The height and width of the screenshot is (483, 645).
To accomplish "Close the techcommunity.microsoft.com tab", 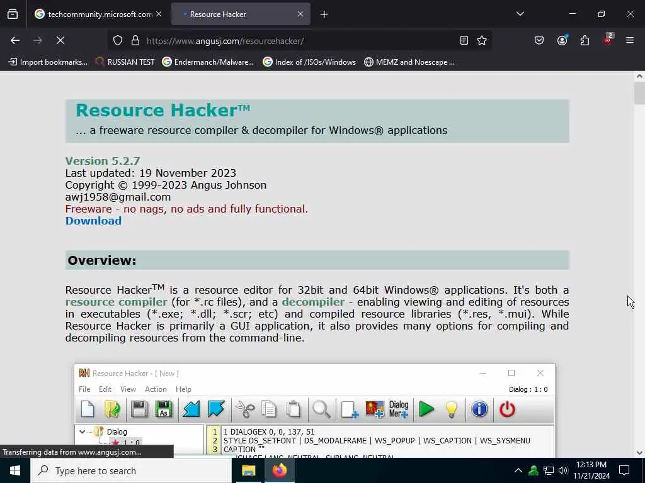I will 159,14.
